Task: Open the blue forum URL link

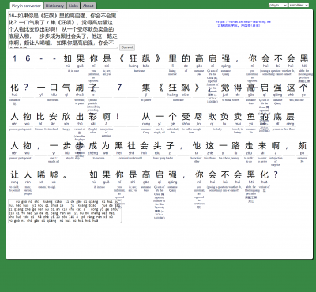Action: tap(243, 22)
